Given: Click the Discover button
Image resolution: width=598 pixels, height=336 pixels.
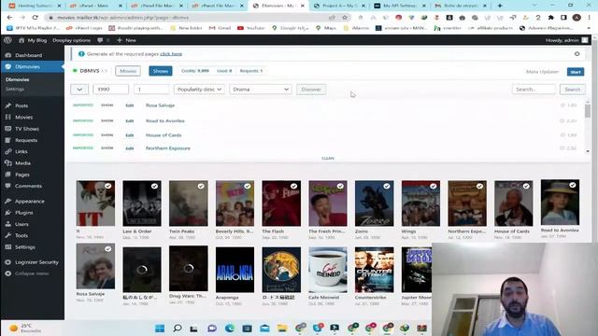Looking at the screenshot, I should pos(311,90).
